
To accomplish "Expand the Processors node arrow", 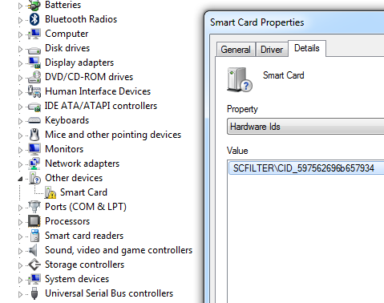I will pyautogui.click(x=20, y=222).
